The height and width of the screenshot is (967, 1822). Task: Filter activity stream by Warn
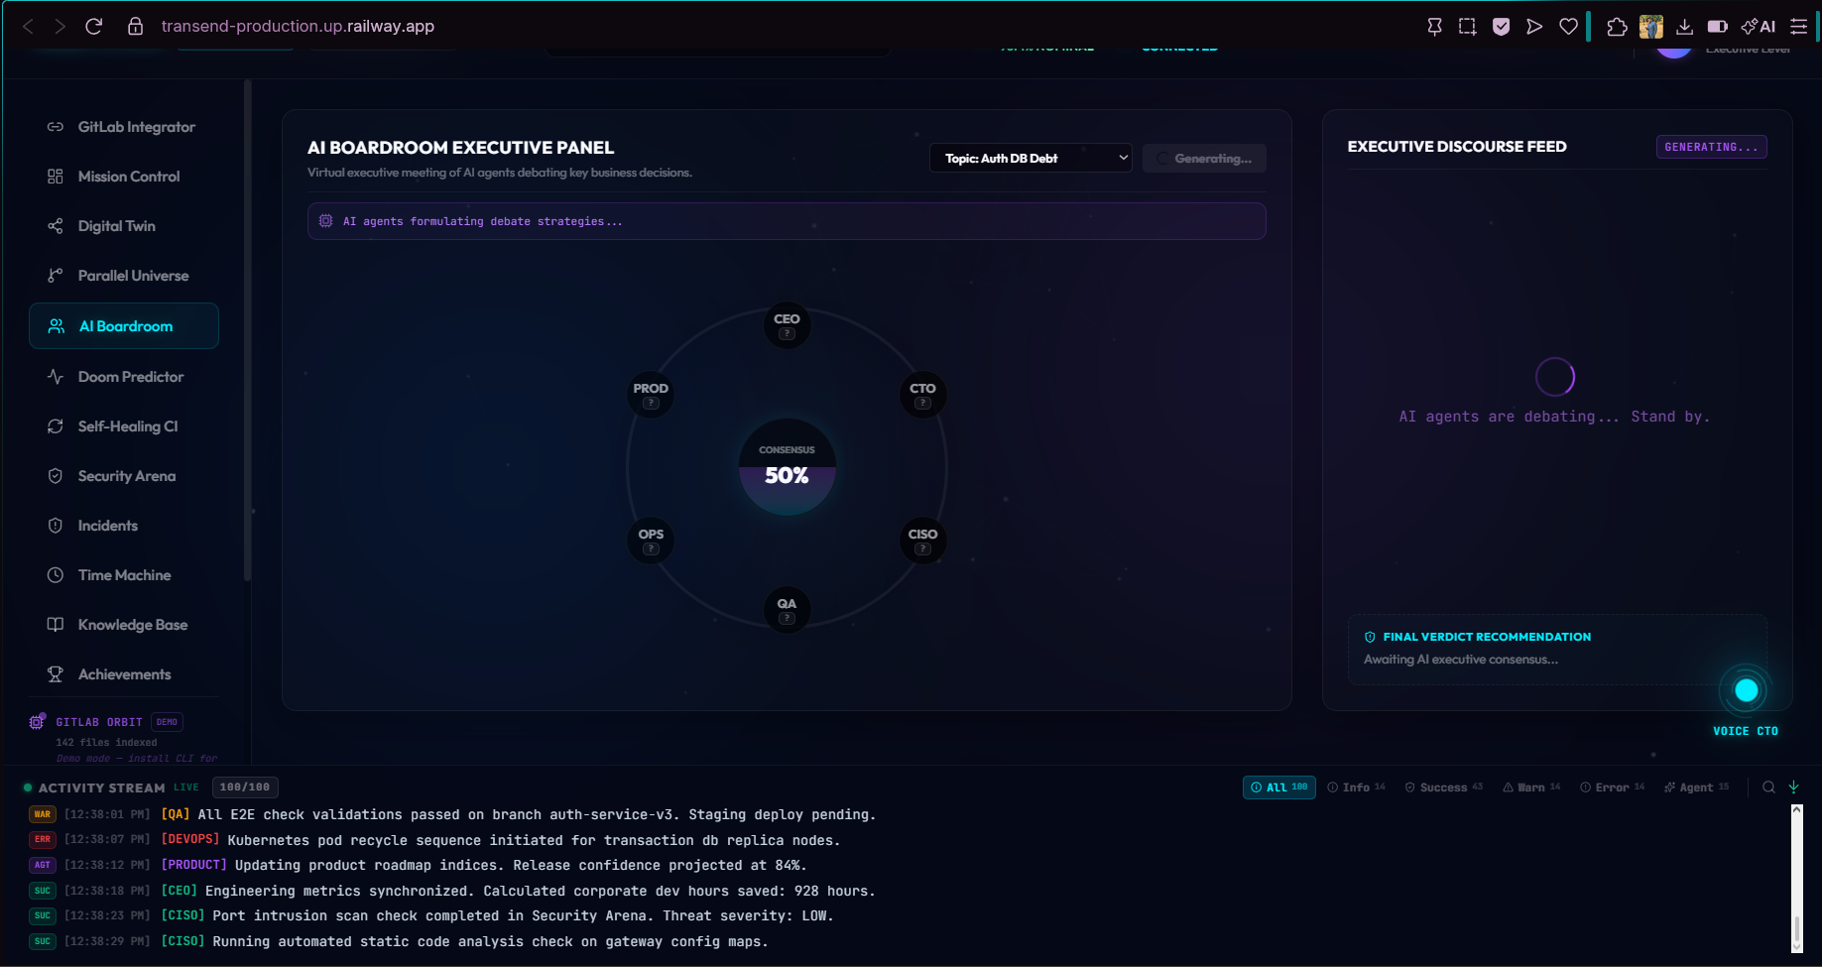1531,787
